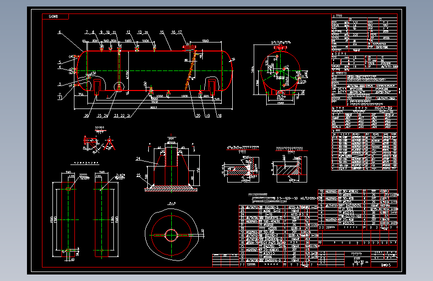The width and height of the screenshot is (433, 281).
Task: Select callout number 13 above the tank
Action: click(140, 32)
